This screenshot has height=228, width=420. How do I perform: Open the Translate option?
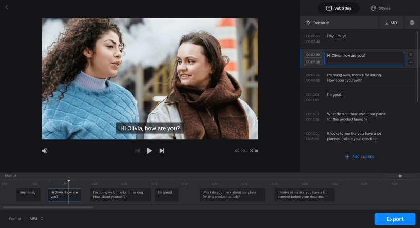pyautogui.click(x=317, y=23)
